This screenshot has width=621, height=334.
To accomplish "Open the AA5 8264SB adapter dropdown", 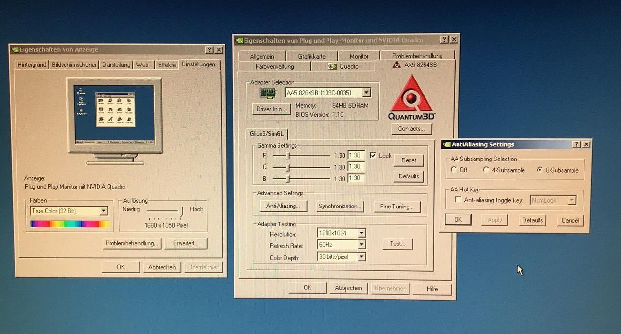I will click(x=366, y=93).
